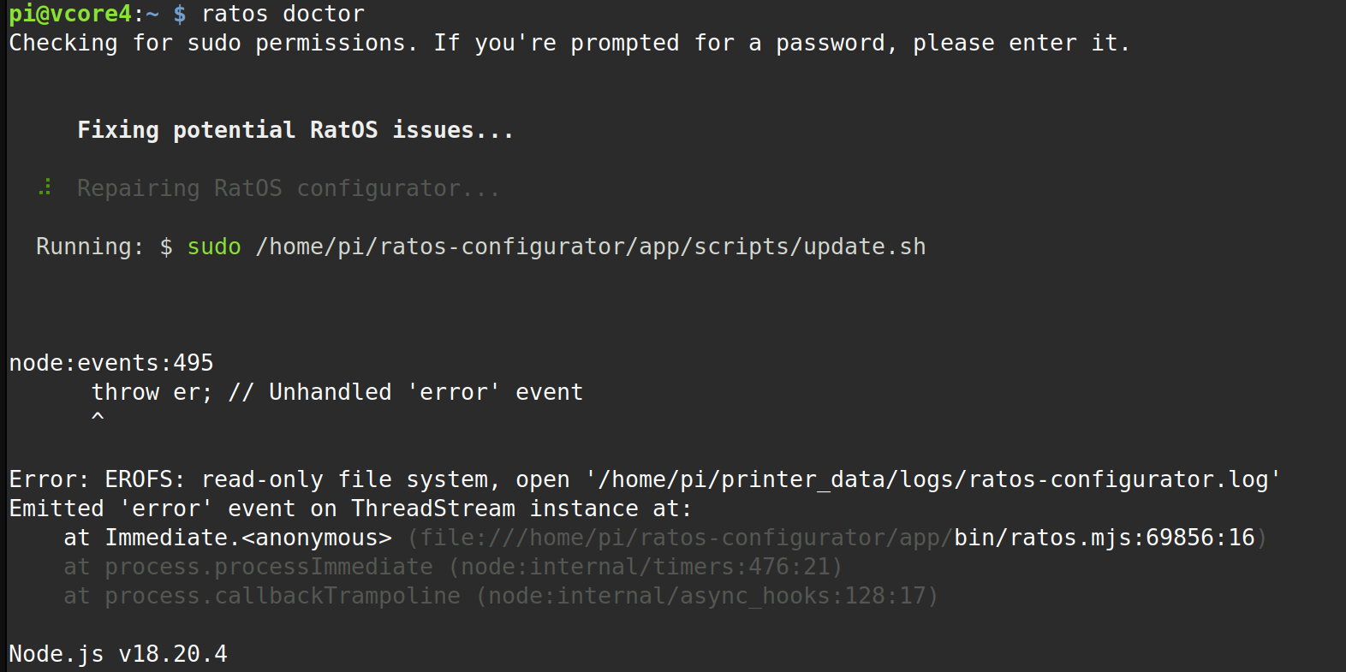Click the green spinner beside Repairing RatOS configurator

click(x=45, y=187)
